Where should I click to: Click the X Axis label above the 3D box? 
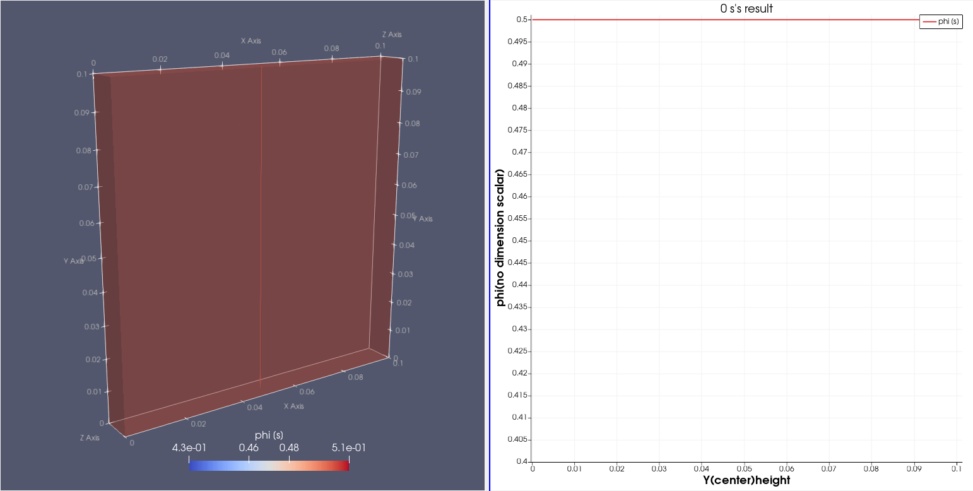(251, 41)
